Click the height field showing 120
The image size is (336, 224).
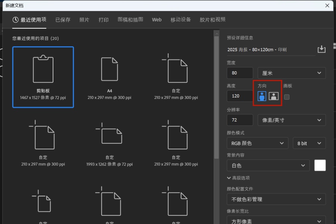click(240, 96)
